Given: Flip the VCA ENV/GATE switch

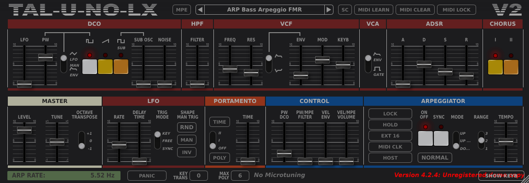Looking at the screenshot, I should pyautogui.click(x=368, y=64).
